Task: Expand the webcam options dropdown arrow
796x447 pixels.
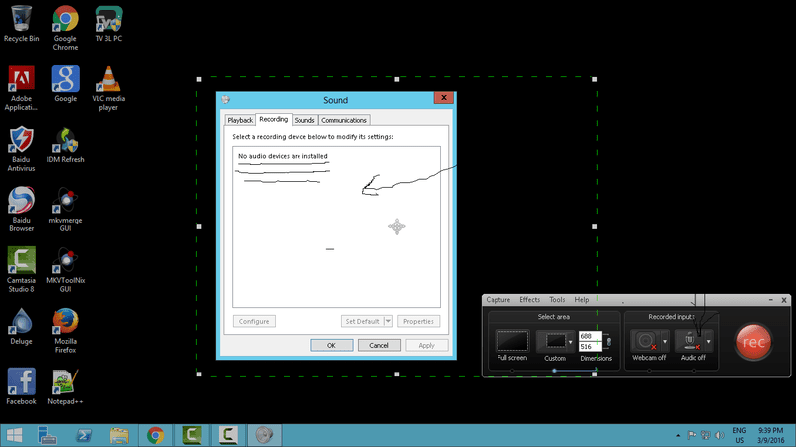Action: point(666,342)
